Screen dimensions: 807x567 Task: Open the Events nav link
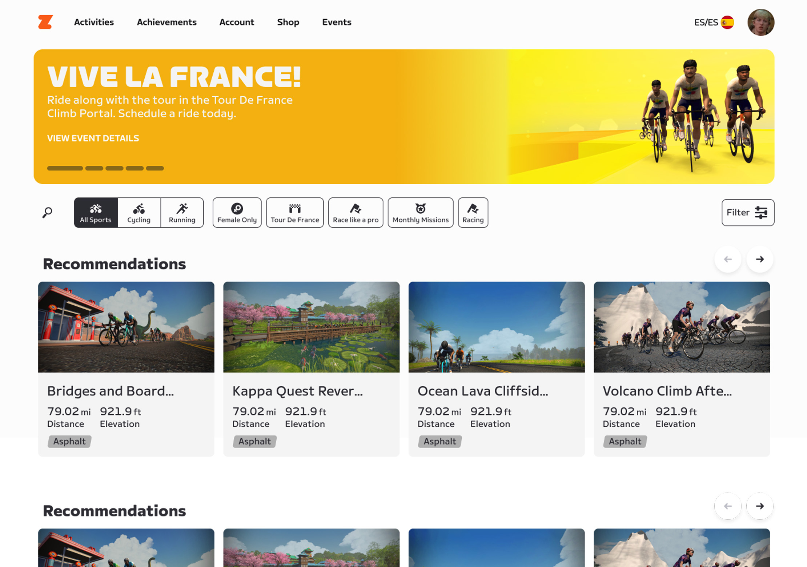[337, 22]
